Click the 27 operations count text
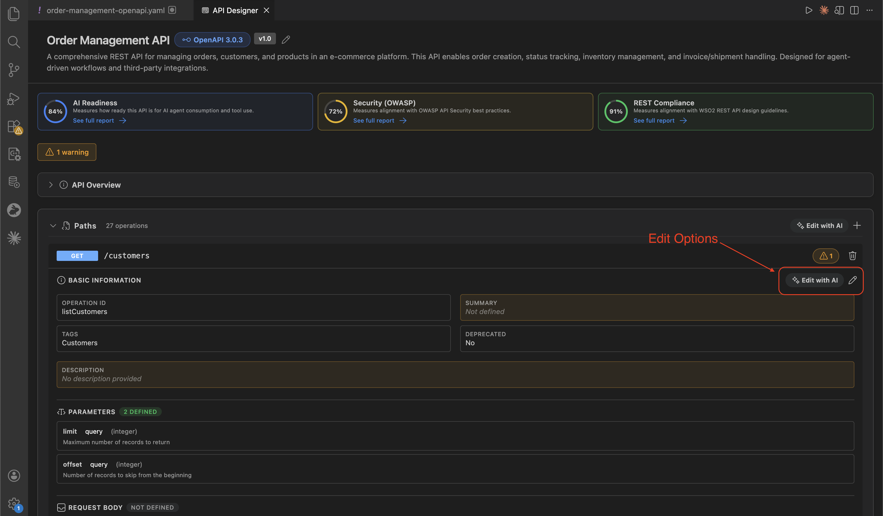883x516 pixels. [127, 226]
